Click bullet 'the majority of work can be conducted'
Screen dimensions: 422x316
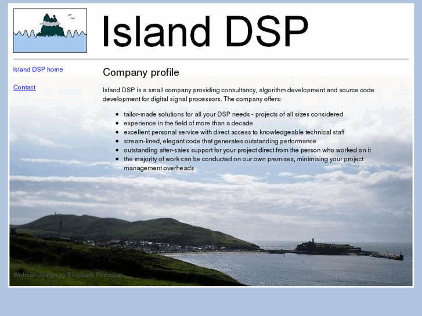tap(244, 164)
